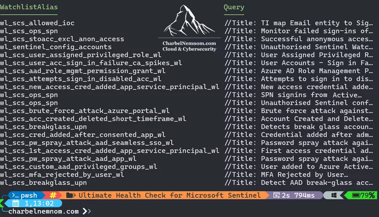
Task: Click the execution time stopwatch icon
Action: tap(277, 195)
